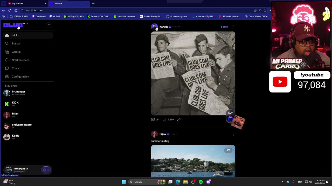Collapse the Siguiendo list

[12, 86]
